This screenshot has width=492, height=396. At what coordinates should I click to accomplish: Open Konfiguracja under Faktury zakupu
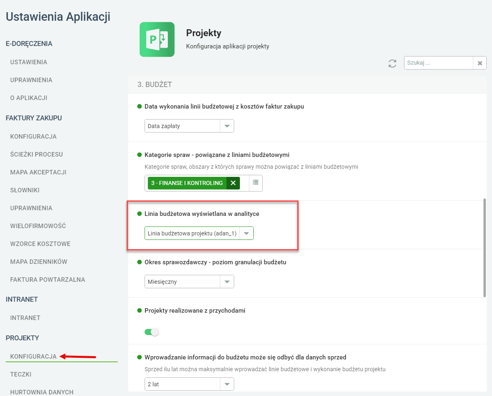click(x=33, y=137)
